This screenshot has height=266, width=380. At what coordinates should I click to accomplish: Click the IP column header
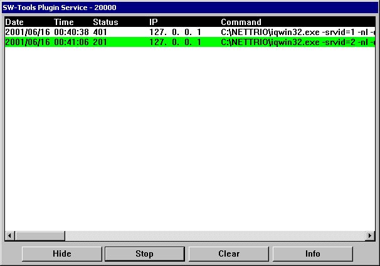(154, 22)
